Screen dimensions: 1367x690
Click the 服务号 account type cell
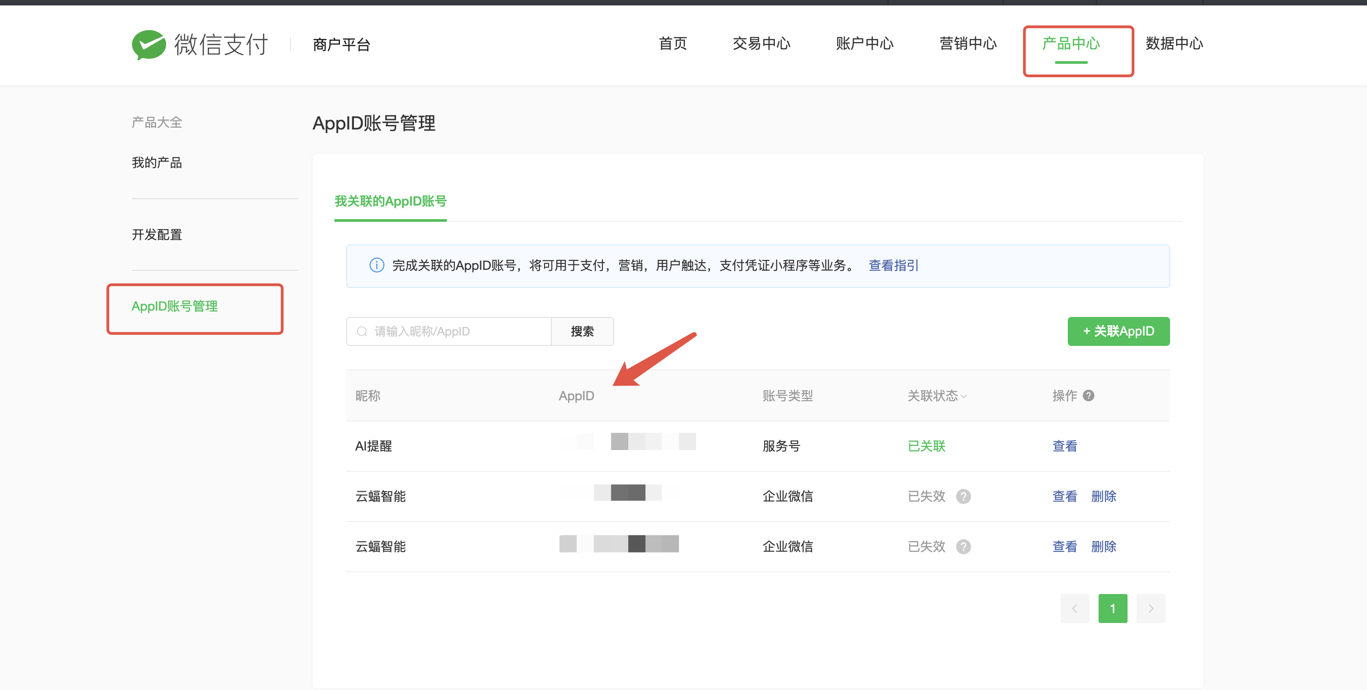[781, 446]
